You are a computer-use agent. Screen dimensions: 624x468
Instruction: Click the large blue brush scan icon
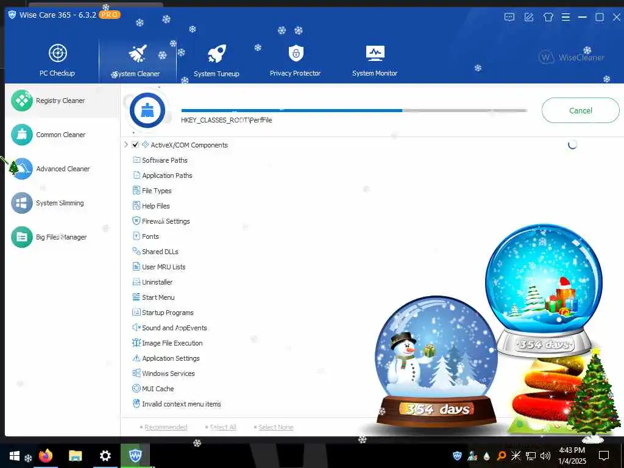coord(147,110)
